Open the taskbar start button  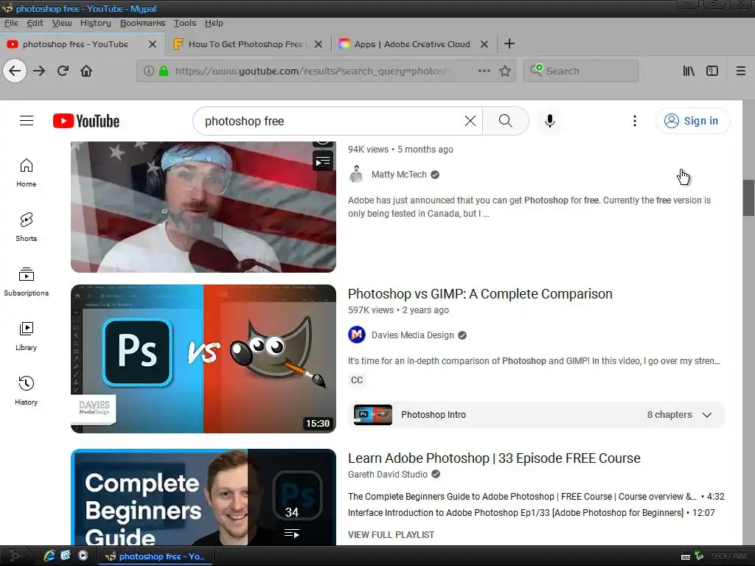(x=15, y=556)
